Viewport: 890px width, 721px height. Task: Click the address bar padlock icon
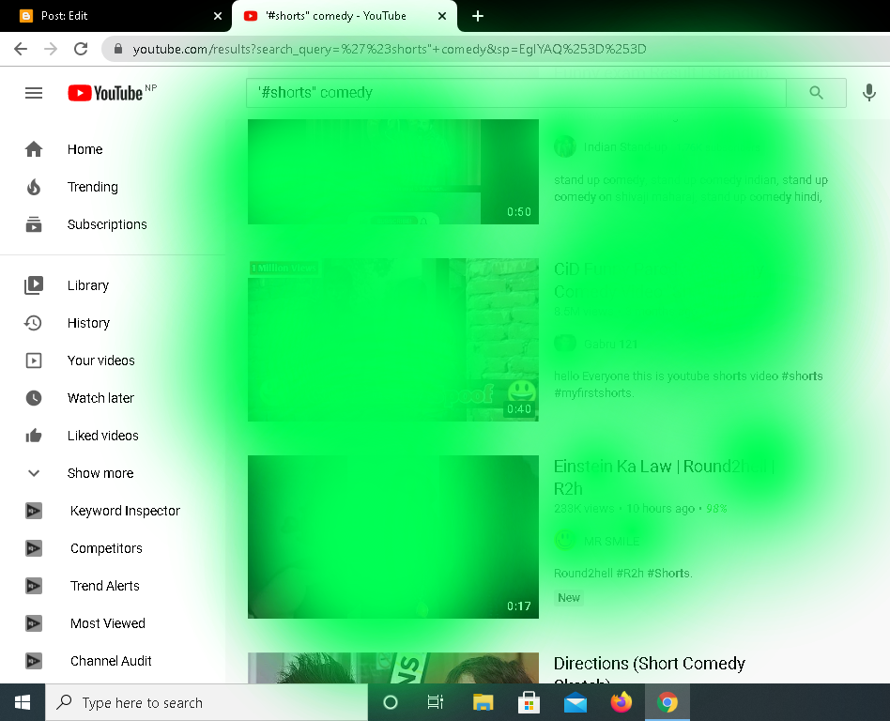tap(118, 49)
